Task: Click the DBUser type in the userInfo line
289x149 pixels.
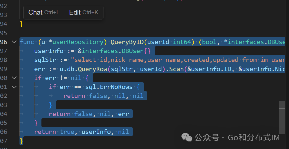Action: [x=132, y=51]
